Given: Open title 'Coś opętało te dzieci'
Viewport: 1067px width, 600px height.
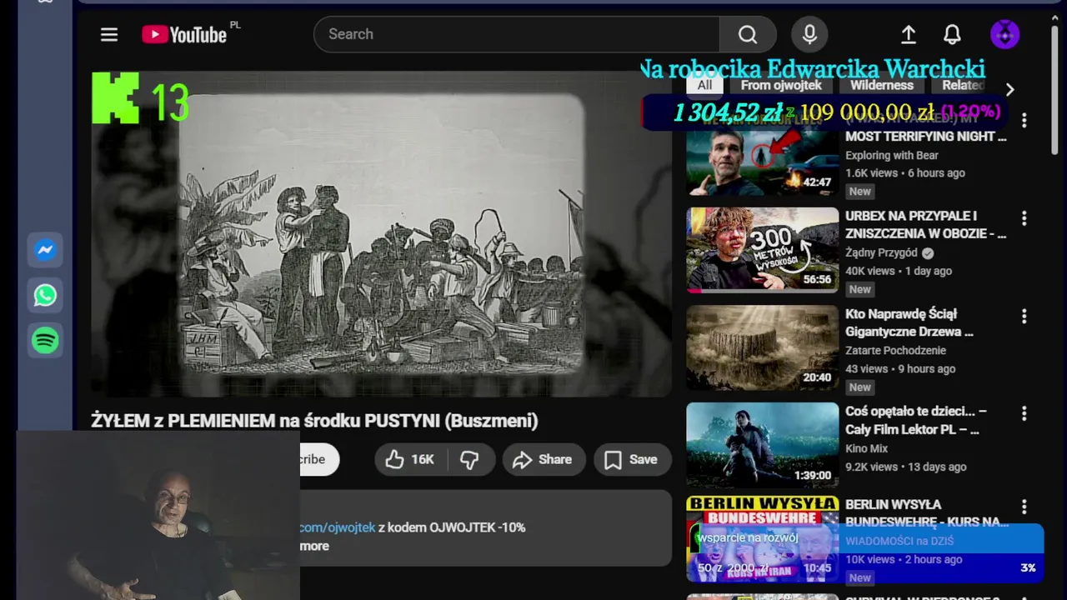Looking at the screenshot, I should (x=916, y=421).
